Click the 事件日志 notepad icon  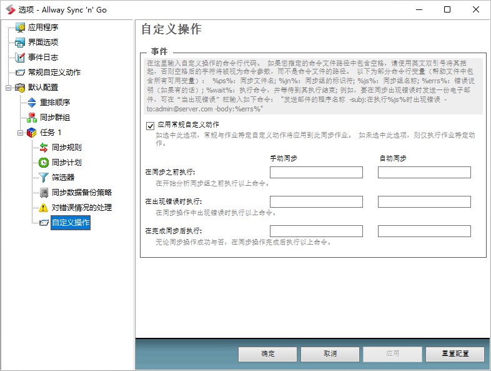tap(20, 58)
